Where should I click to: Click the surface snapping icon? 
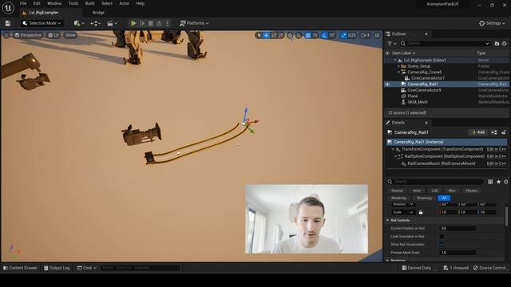tap(299, 35)
